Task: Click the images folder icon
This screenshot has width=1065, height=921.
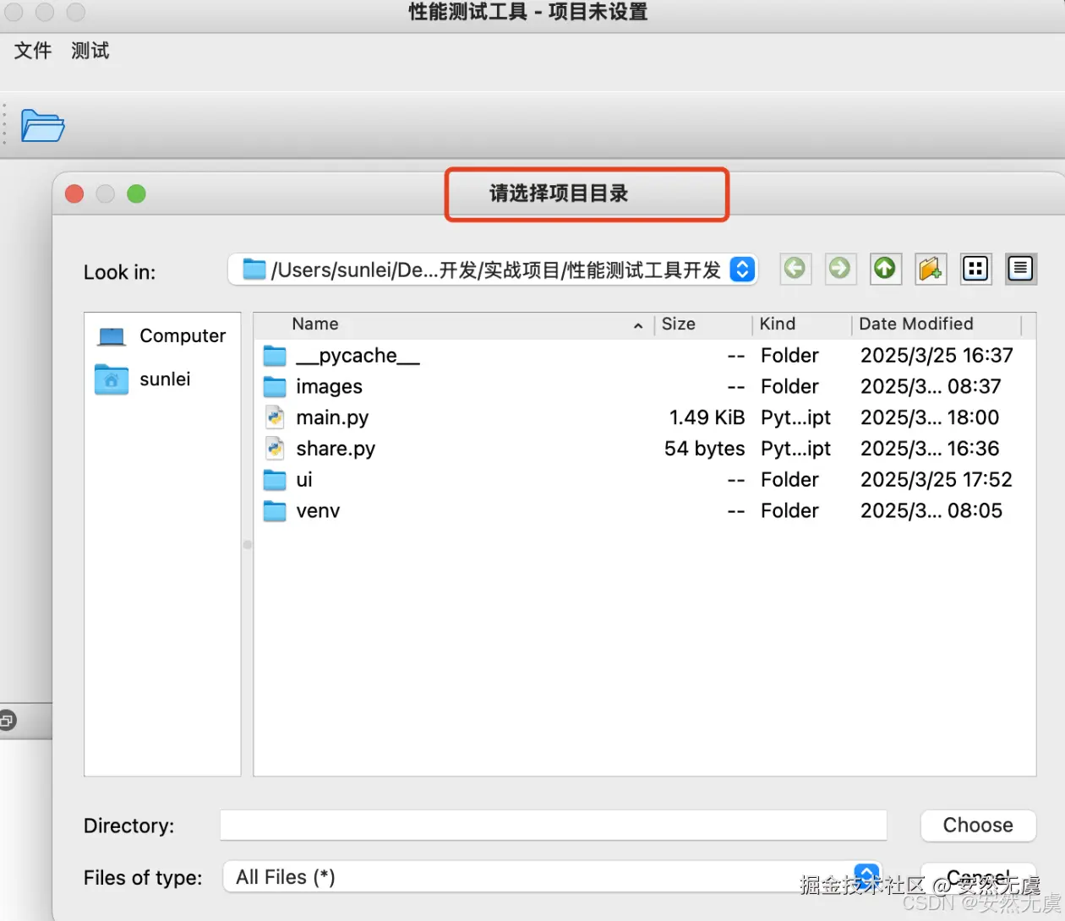Action: click(x=275, y=387)
